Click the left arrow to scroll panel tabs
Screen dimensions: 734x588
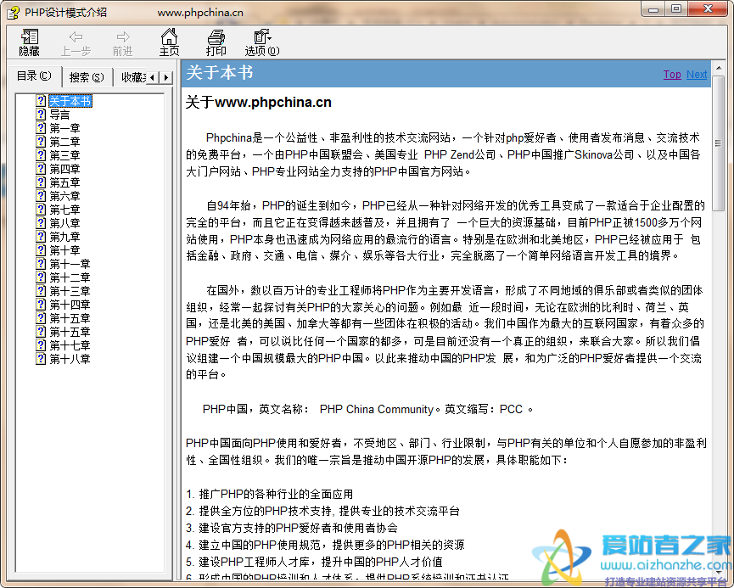pyautogui.click(x=152, y=77)
